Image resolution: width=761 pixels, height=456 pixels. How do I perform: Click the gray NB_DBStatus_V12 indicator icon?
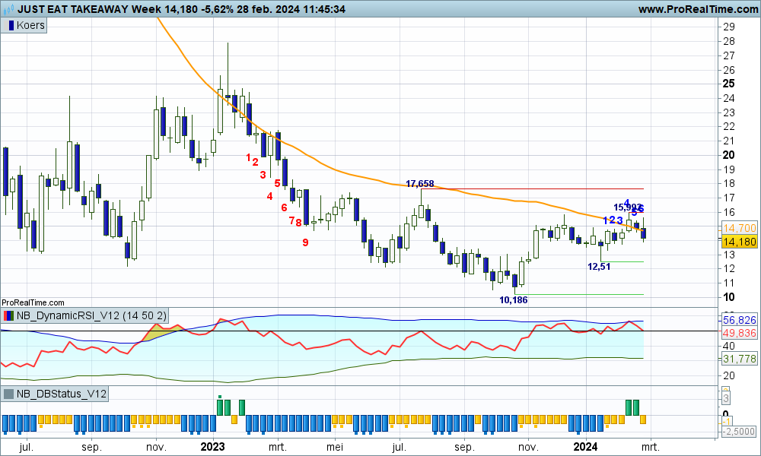tap(9, 394)
